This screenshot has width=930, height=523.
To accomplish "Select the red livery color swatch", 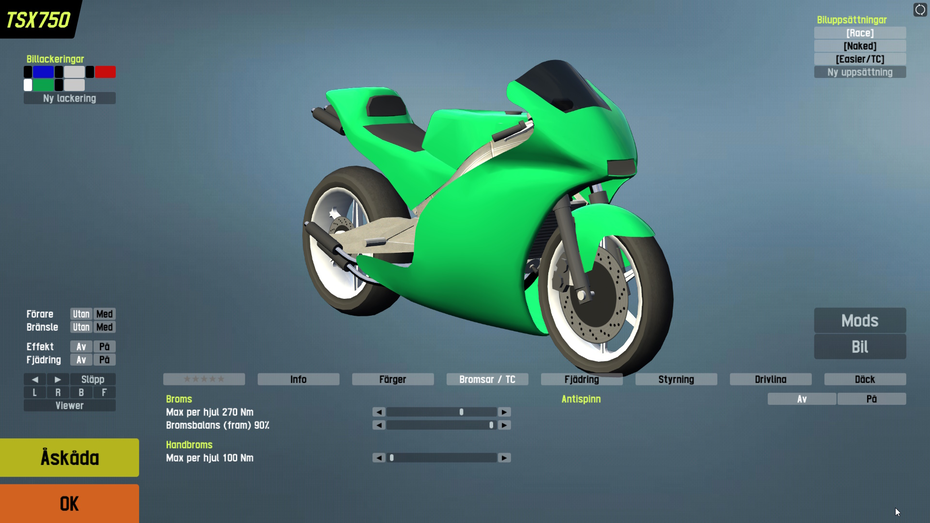I will point(105,72).
